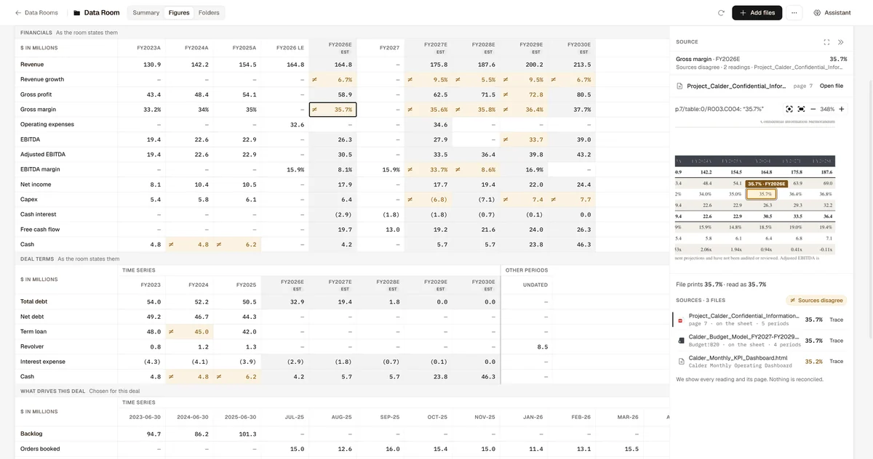Click the folder icon beside Data Room title
The height and width of the screenshot is (459, 873).
tap(77, 13)
